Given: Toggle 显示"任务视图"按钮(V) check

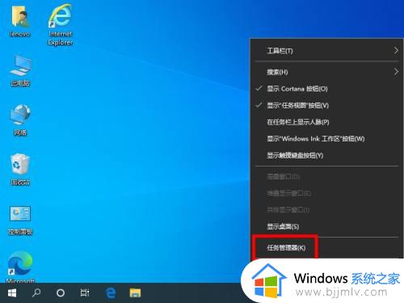Looking at the screenshot, I should [326, 105].
